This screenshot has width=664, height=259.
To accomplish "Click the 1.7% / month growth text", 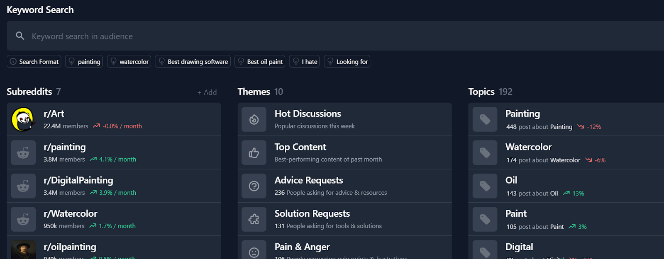I will (117, 226).
